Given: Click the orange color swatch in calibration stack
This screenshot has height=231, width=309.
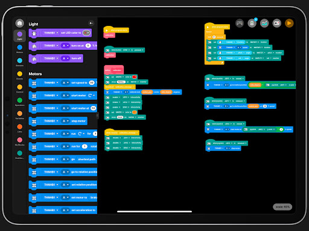Looking at the screenshot, I should (135, 112).
